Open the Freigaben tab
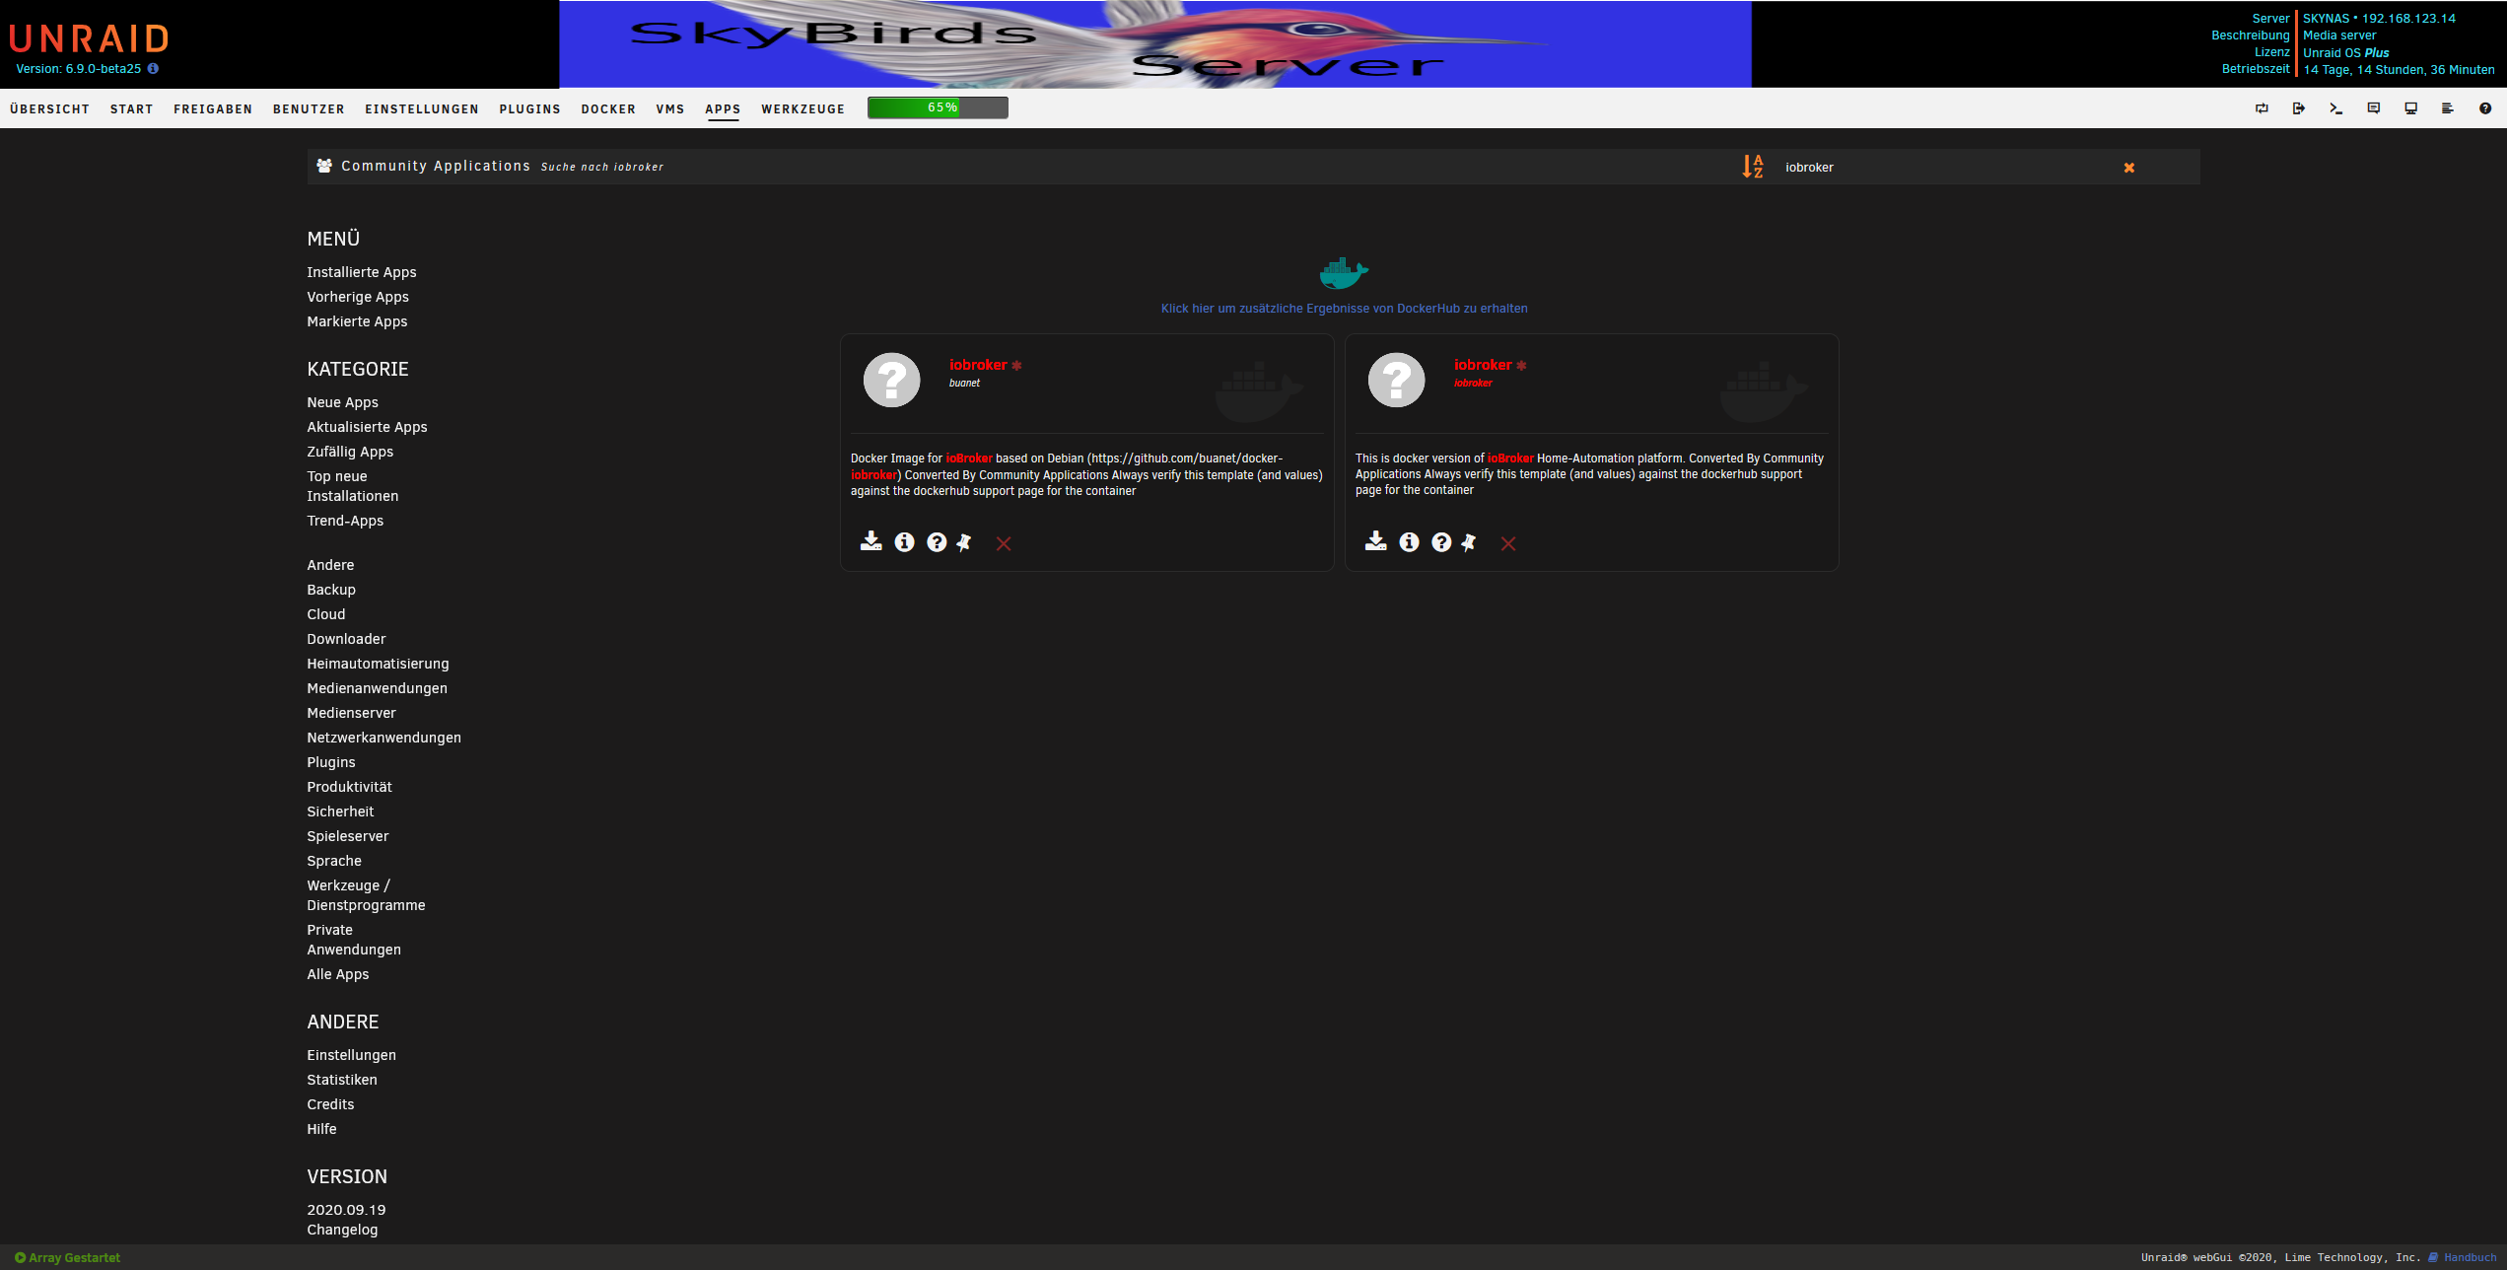 [x=213, y=109]
